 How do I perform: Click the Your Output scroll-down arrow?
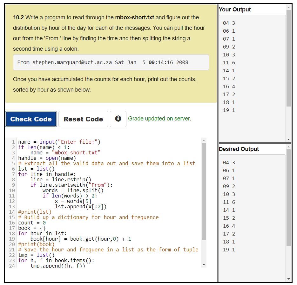288,139
